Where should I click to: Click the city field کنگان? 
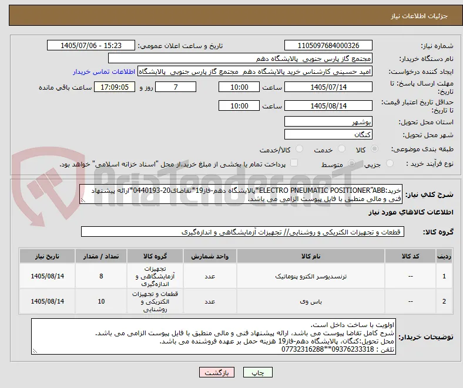click(x=328, y=134)
